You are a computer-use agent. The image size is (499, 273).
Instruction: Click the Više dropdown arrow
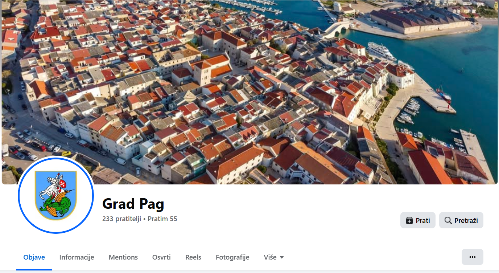[x=282, y=257]
